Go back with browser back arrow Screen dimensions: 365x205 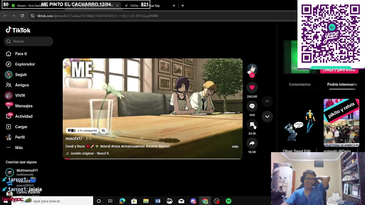pyautogui.click(x=5, y=16)
